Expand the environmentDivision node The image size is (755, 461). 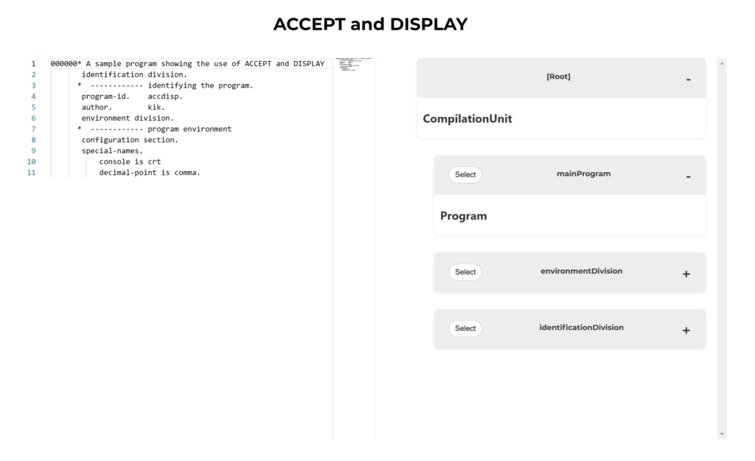[x=686, y=273]
